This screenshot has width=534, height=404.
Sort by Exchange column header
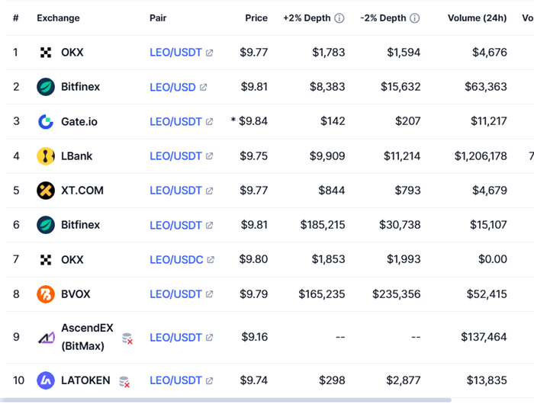[x=58, y=18]
